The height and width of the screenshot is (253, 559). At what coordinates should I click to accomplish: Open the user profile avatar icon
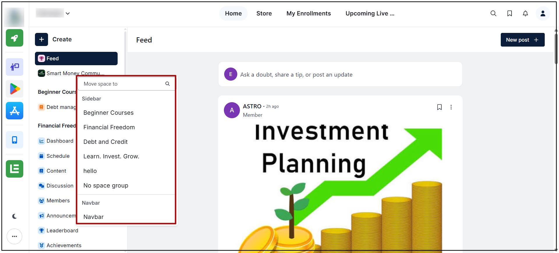pyautogui.click(x=543, y=13)
